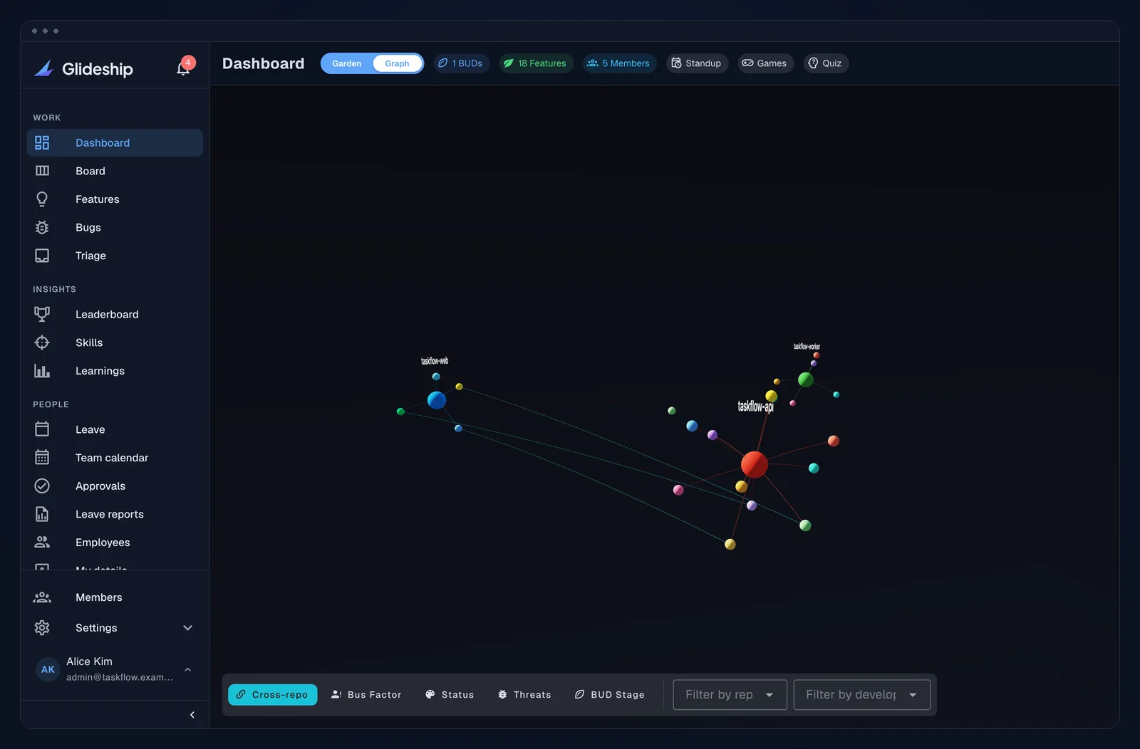Click the Triage inbox icon
The width and height of the screenshot is (1140, 749).
tap(42, 256)
